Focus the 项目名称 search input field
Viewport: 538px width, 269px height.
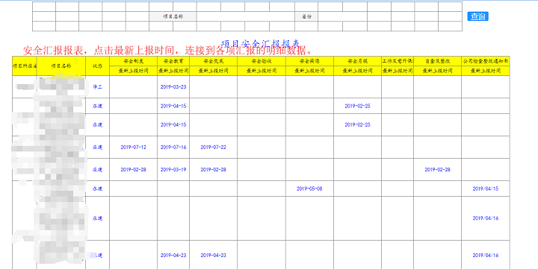(246, 16)
